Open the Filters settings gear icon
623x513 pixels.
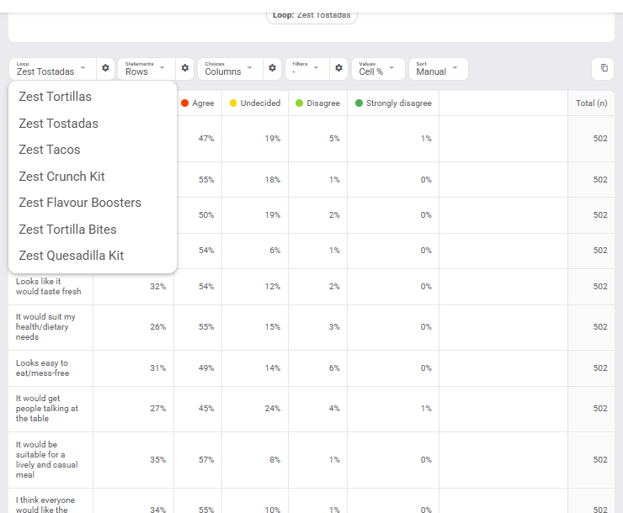pyautogui.click(x=338, y=68)
